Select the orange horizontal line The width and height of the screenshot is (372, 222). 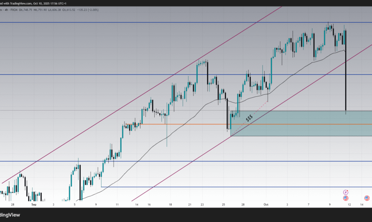[x=249, y=124]
